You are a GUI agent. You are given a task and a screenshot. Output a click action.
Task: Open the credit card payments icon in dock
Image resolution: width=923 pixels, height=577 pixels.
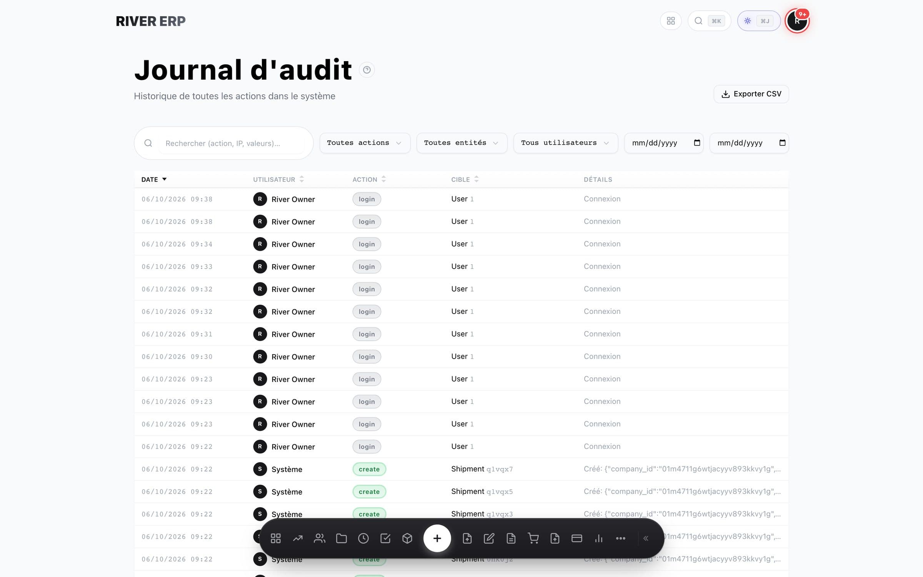577,538
